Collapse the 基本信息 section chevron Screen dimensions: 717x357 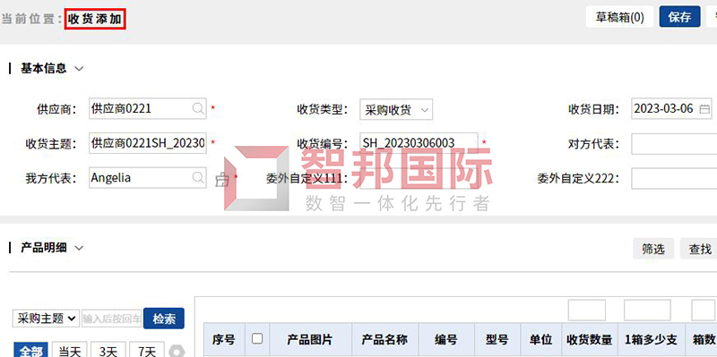click(79, 69)
